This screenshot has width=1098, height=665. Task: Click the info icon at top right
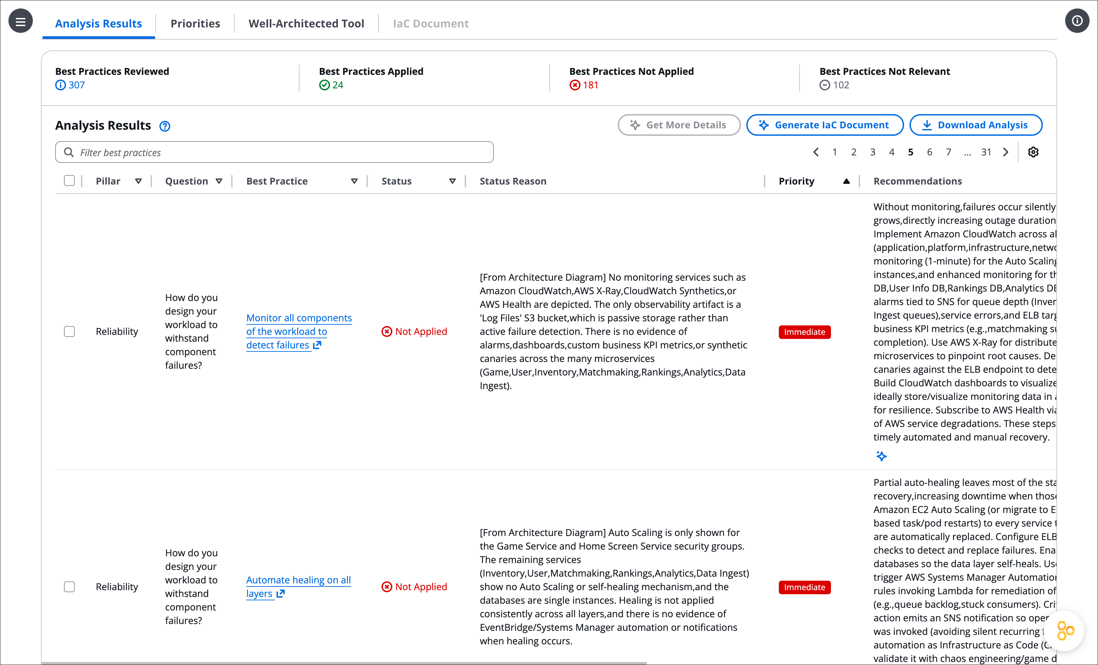tap(1077, 21)
